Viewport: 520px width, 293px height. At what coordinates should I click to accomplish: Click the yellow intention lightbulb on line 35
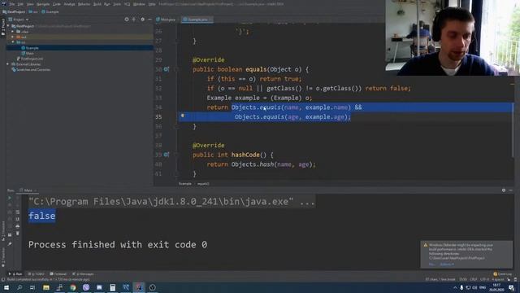coord(182,116)
